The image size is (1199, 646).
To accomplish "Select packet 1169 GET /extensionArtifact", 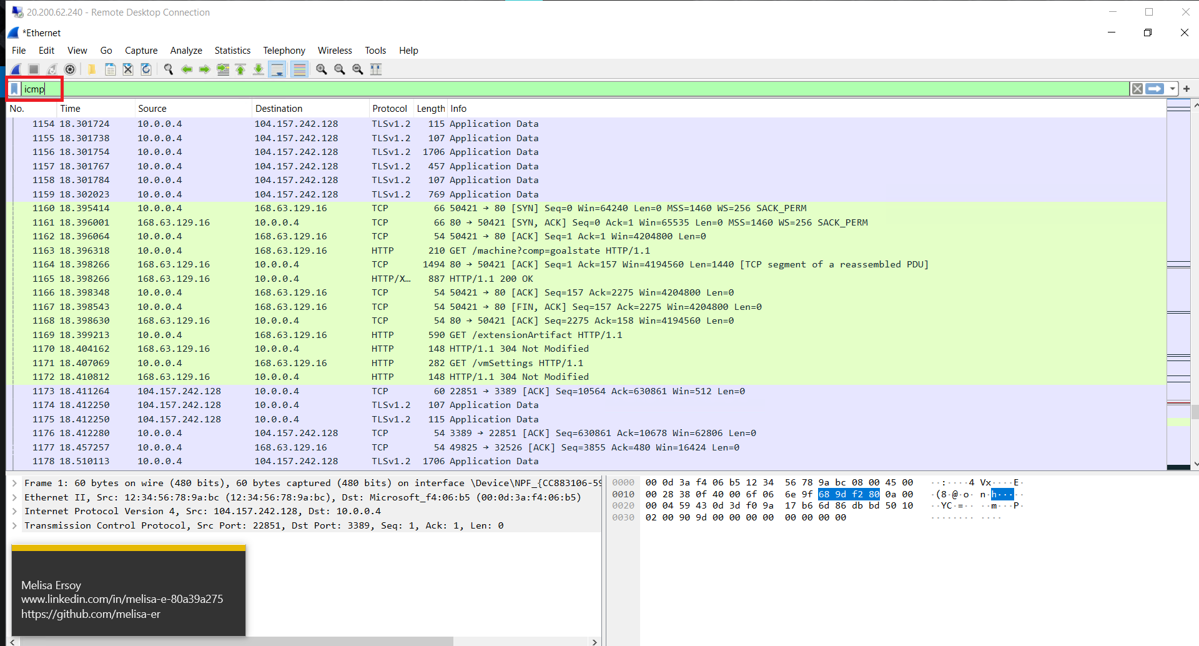I will pyautogui.click(x=586, y=335).
